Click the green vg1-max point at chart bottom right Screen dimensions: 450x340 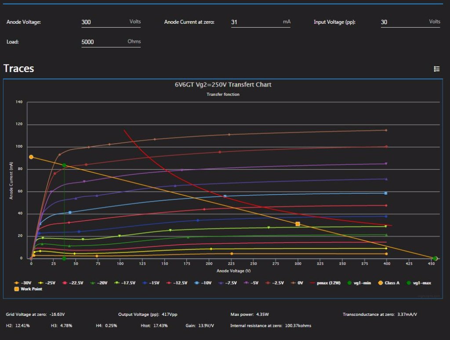point(435,259)
